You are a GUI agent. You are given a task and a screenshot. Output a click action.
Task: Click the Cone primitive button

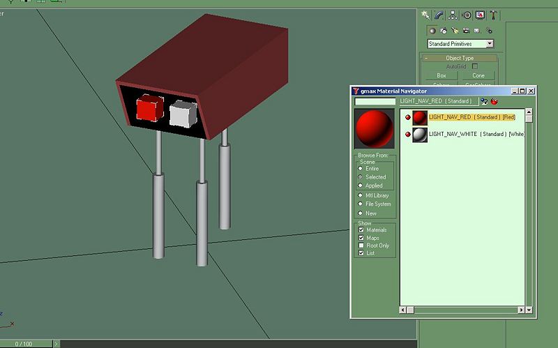tap(478, 75)
